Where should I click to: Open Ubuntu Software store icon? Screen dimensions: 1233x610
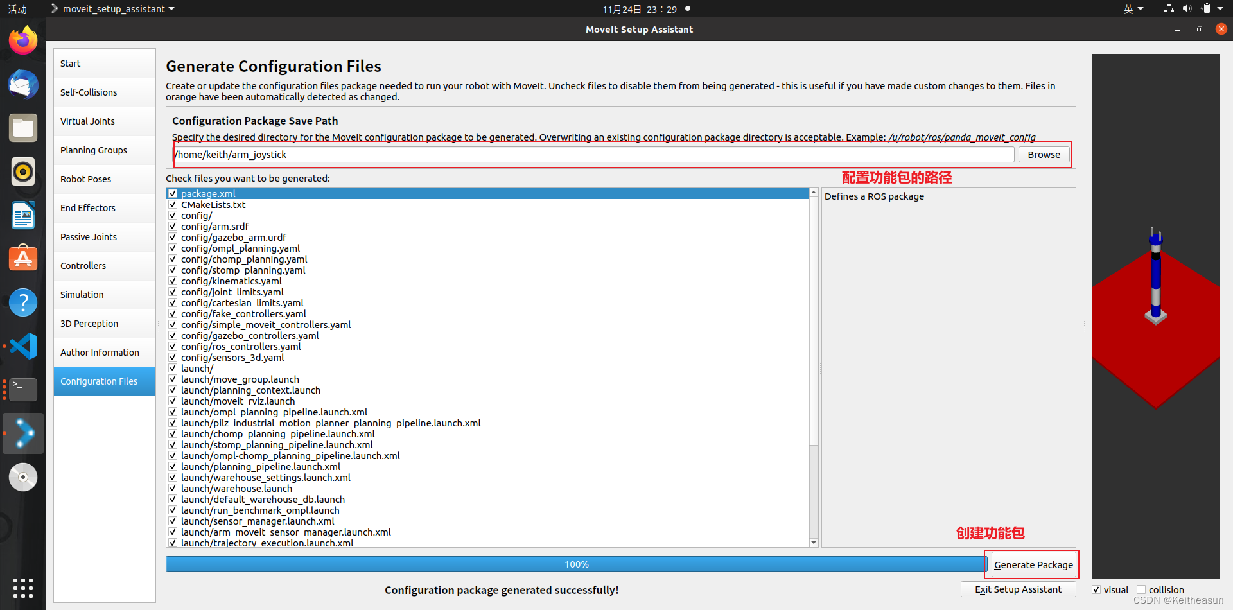[23, 259]
